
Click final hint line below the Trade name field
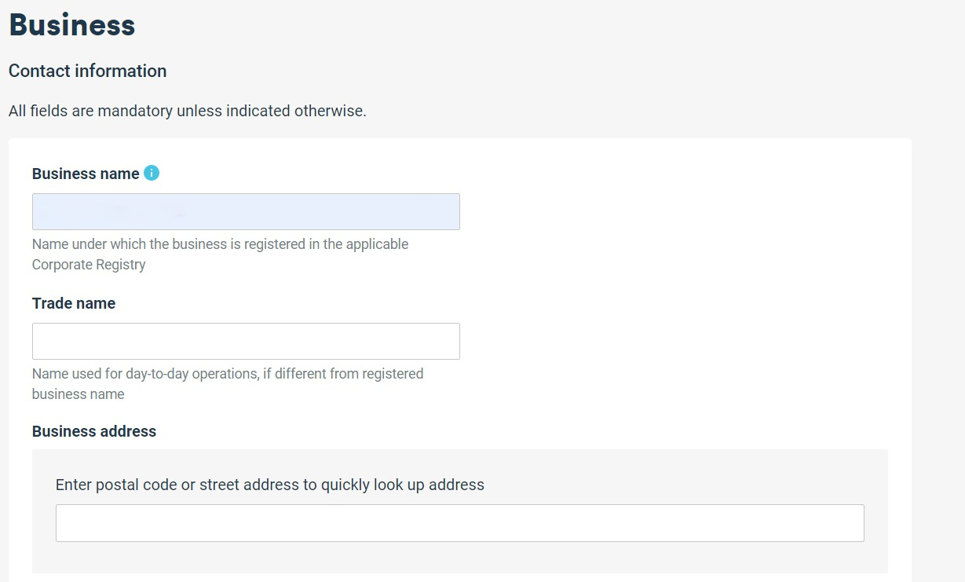pos(79,394)
